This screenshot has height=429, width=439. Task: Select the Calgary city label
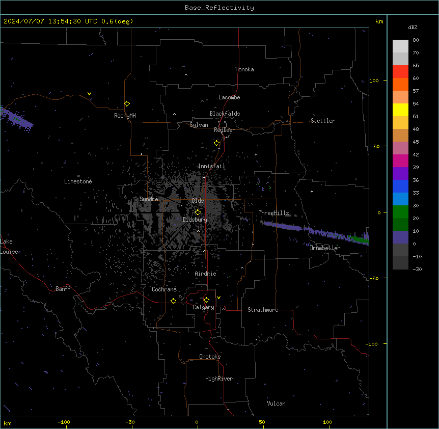[204, 307]
